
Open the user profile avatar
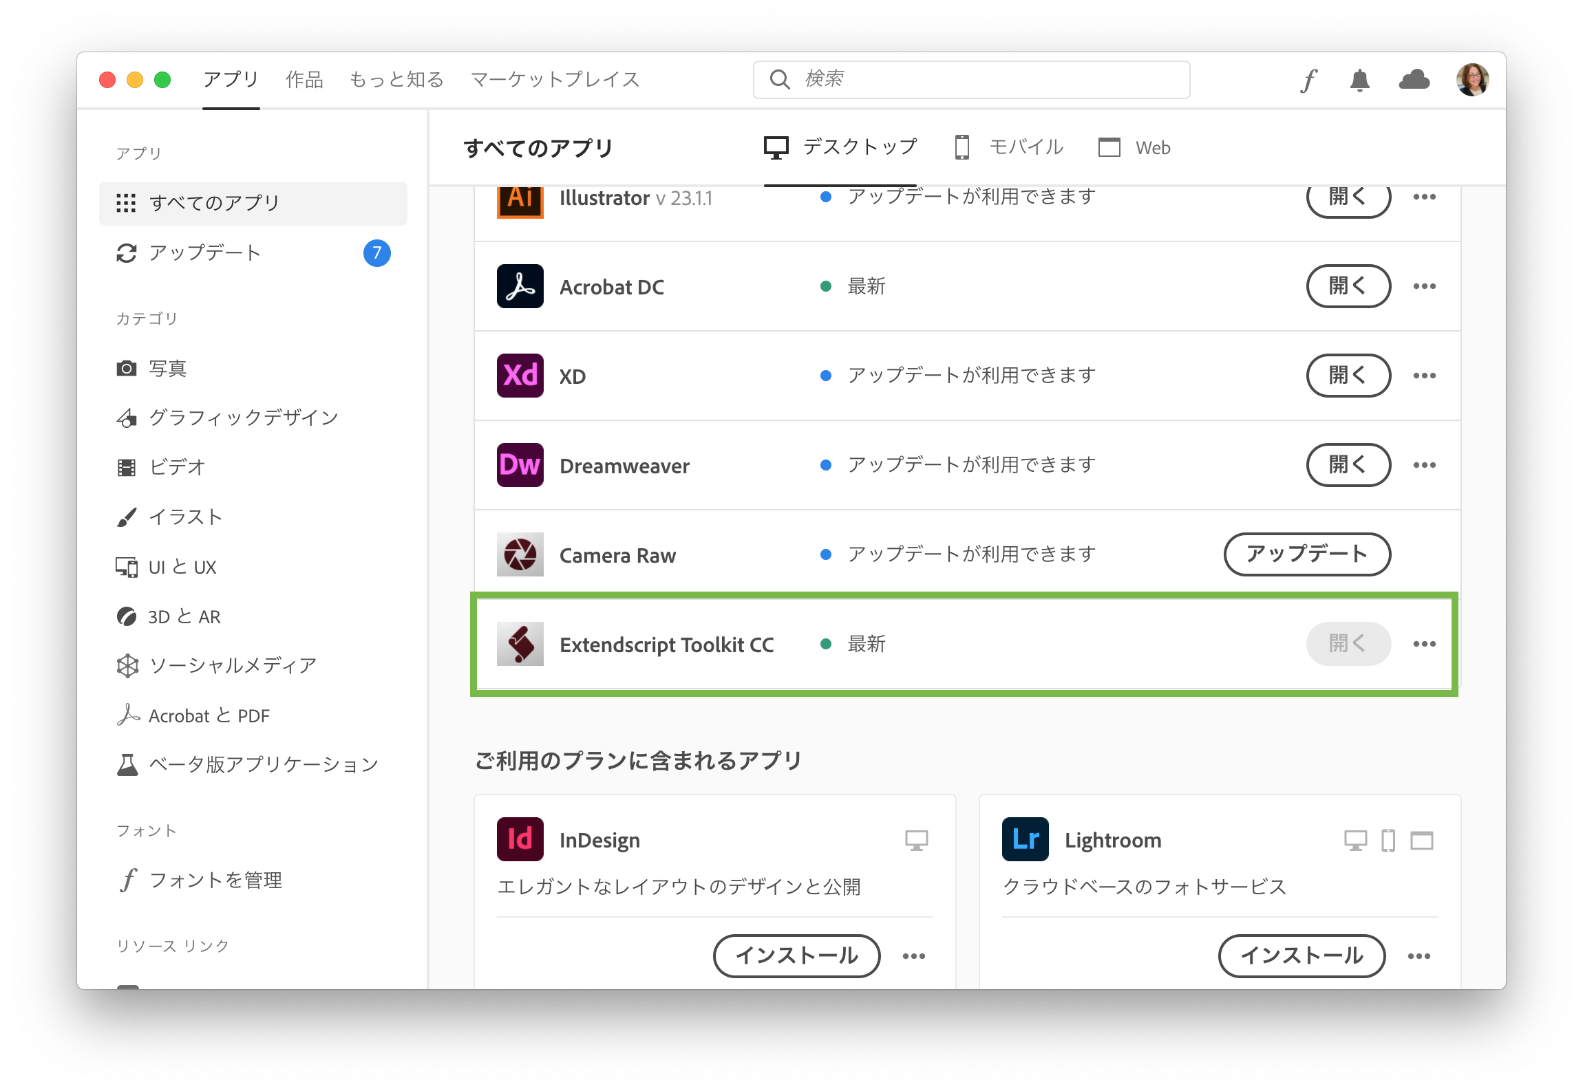1472,80
